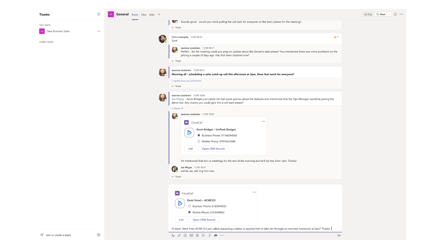Open more channel options in top right header
This screenshot has height=249, width=442.
click(x=401, y=14)
